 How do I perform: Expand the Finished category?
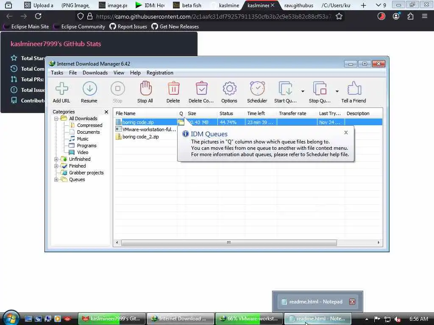(x=56, y=166)
